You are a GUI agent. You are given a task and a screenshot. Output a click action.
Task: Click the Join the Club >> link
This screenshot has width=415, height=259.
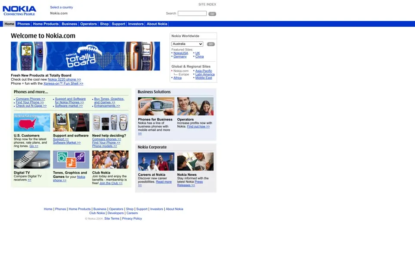[111, 183]
